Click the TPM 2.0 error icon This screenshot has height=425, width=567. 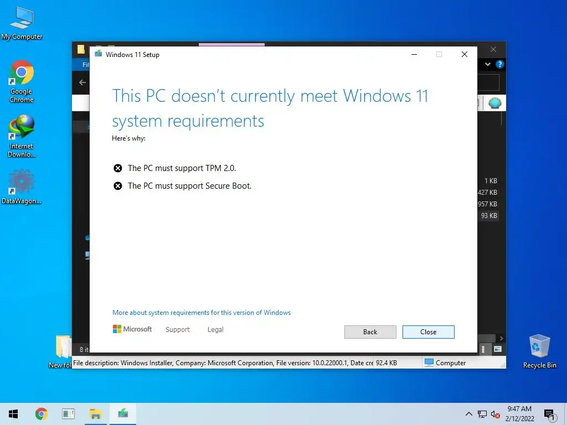[117, 168]
